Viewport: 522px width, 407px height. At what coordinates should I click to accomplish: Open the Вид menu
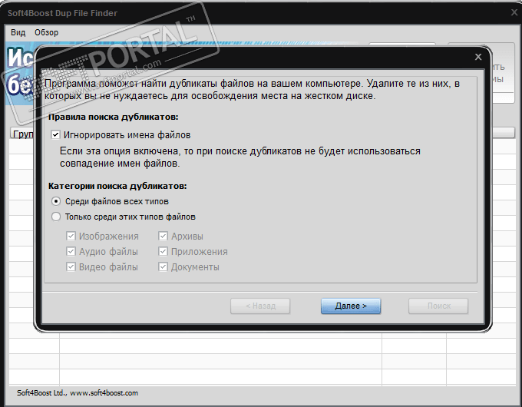(x=18, y=33)
